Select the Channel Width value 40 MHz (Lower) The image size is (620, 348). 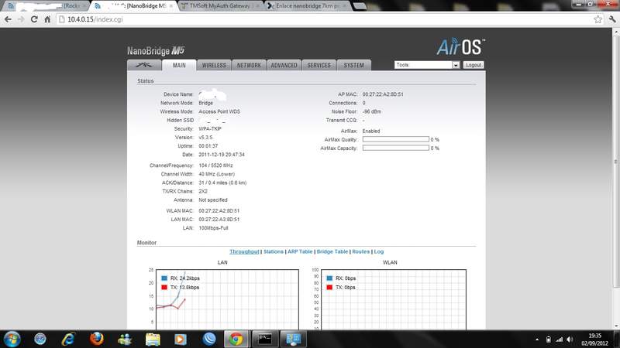click(216, 174)
